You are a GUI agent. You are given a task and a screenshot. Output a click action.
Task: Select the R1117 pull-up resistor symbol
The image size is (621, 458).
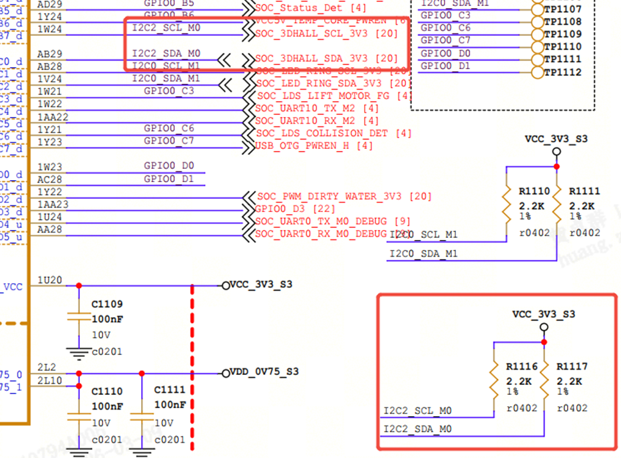(544, 380)
